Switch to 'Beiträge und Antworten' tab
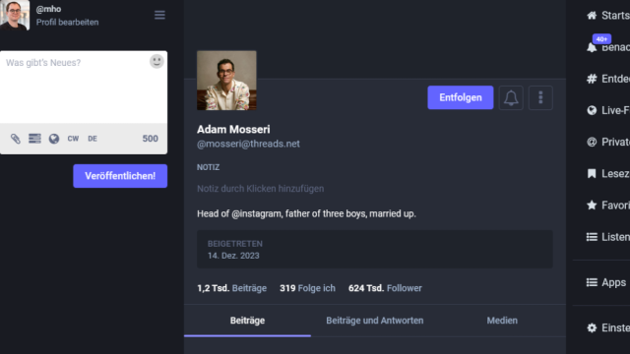This screenshot has height=354, width=630. click(x=374, y=321)
